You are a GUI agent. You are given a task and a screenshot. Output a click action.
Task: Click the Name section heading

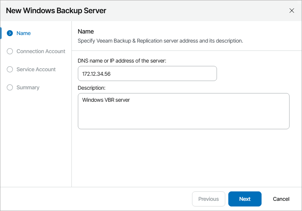pos(85,31)
